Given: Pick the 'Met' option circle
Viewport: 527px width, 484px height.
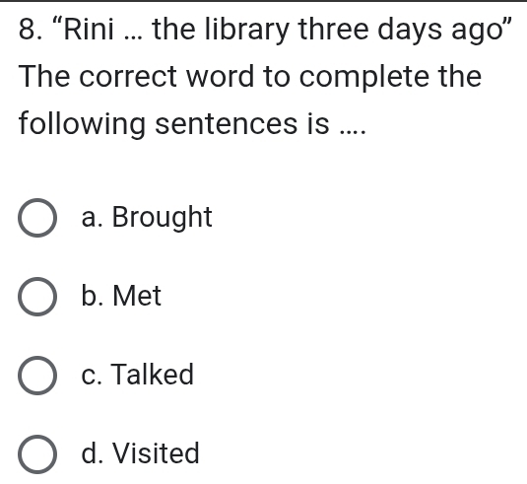Looking at the screenshot, I should click(37, 297).
